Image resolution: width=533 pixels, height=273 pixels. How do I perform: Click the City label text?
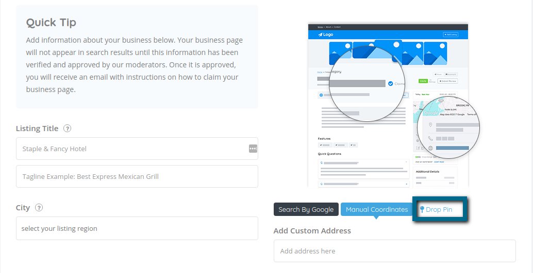[x=23, y=208]
